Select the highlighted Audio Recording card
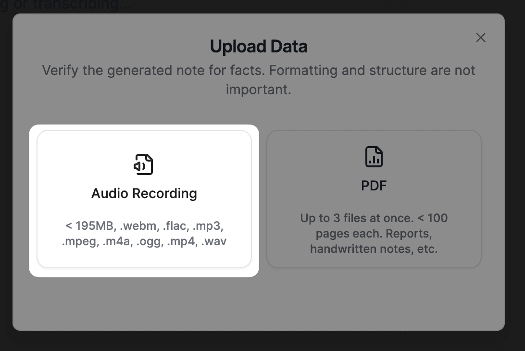The height and width of the screenshot is (351, 525). pos(144,200)
